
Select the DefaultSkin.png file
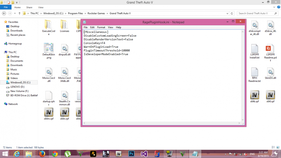click(x=49, y=51)
